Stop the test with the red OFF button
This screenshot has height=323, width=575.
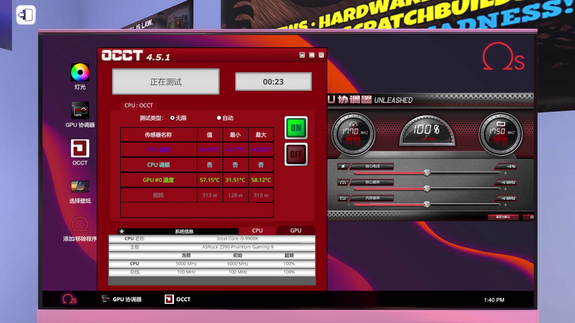tap(296, 154)
